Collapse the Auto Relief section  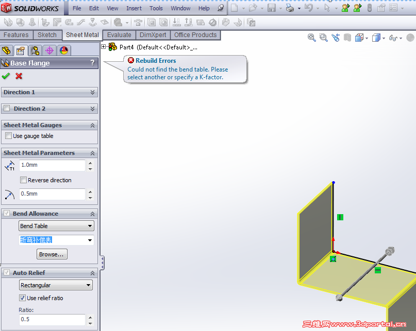click(x=92, y=273)
